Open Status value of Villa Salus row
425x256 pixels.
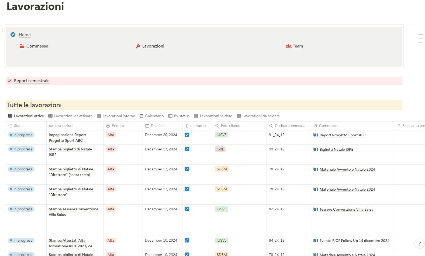point(21,209)
